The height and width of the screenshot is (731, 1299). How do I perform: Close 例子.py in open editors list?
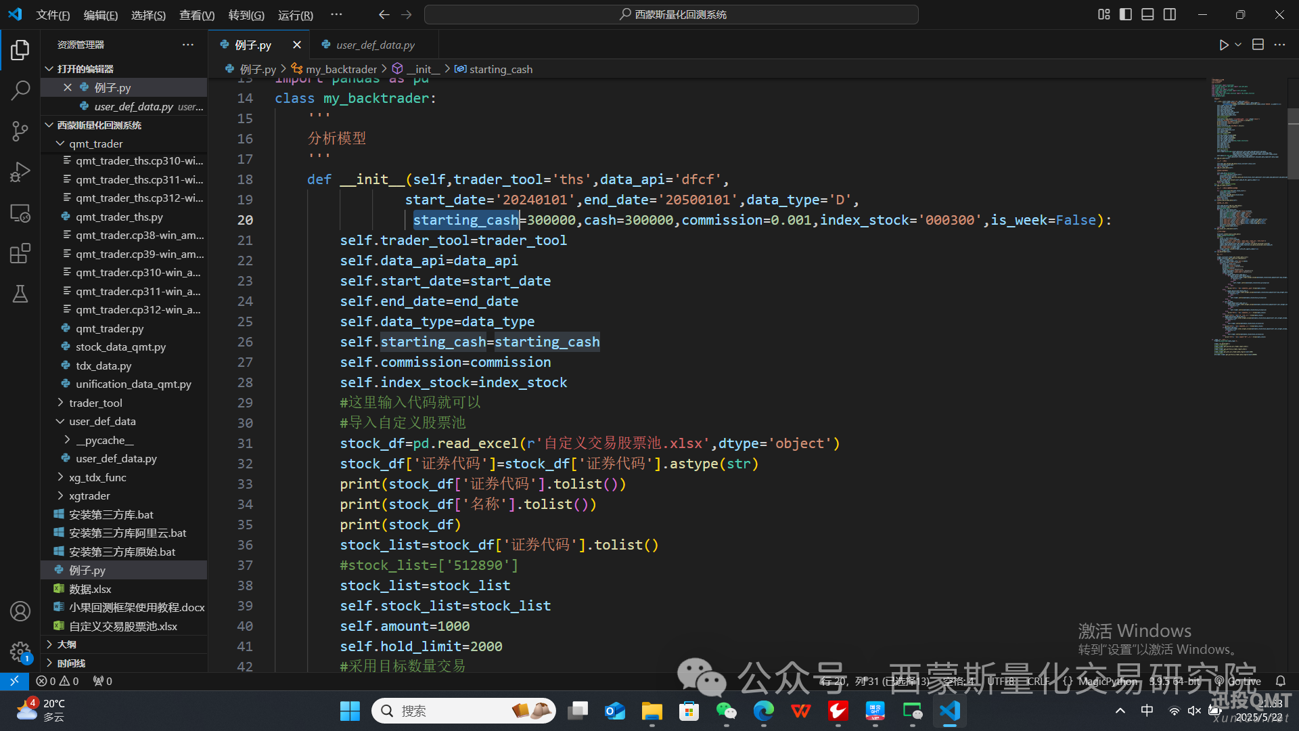click(68, 87)
